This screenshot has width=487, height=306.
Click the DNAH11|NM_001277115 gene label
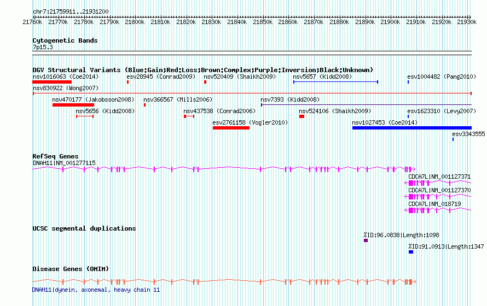click(x=64, y=163)
